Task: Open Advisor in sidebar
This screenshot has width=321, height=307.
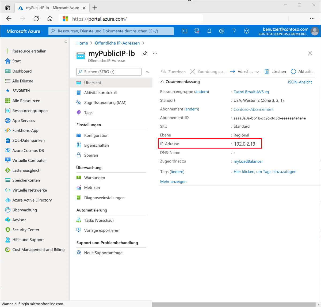Action: [16, 220]
